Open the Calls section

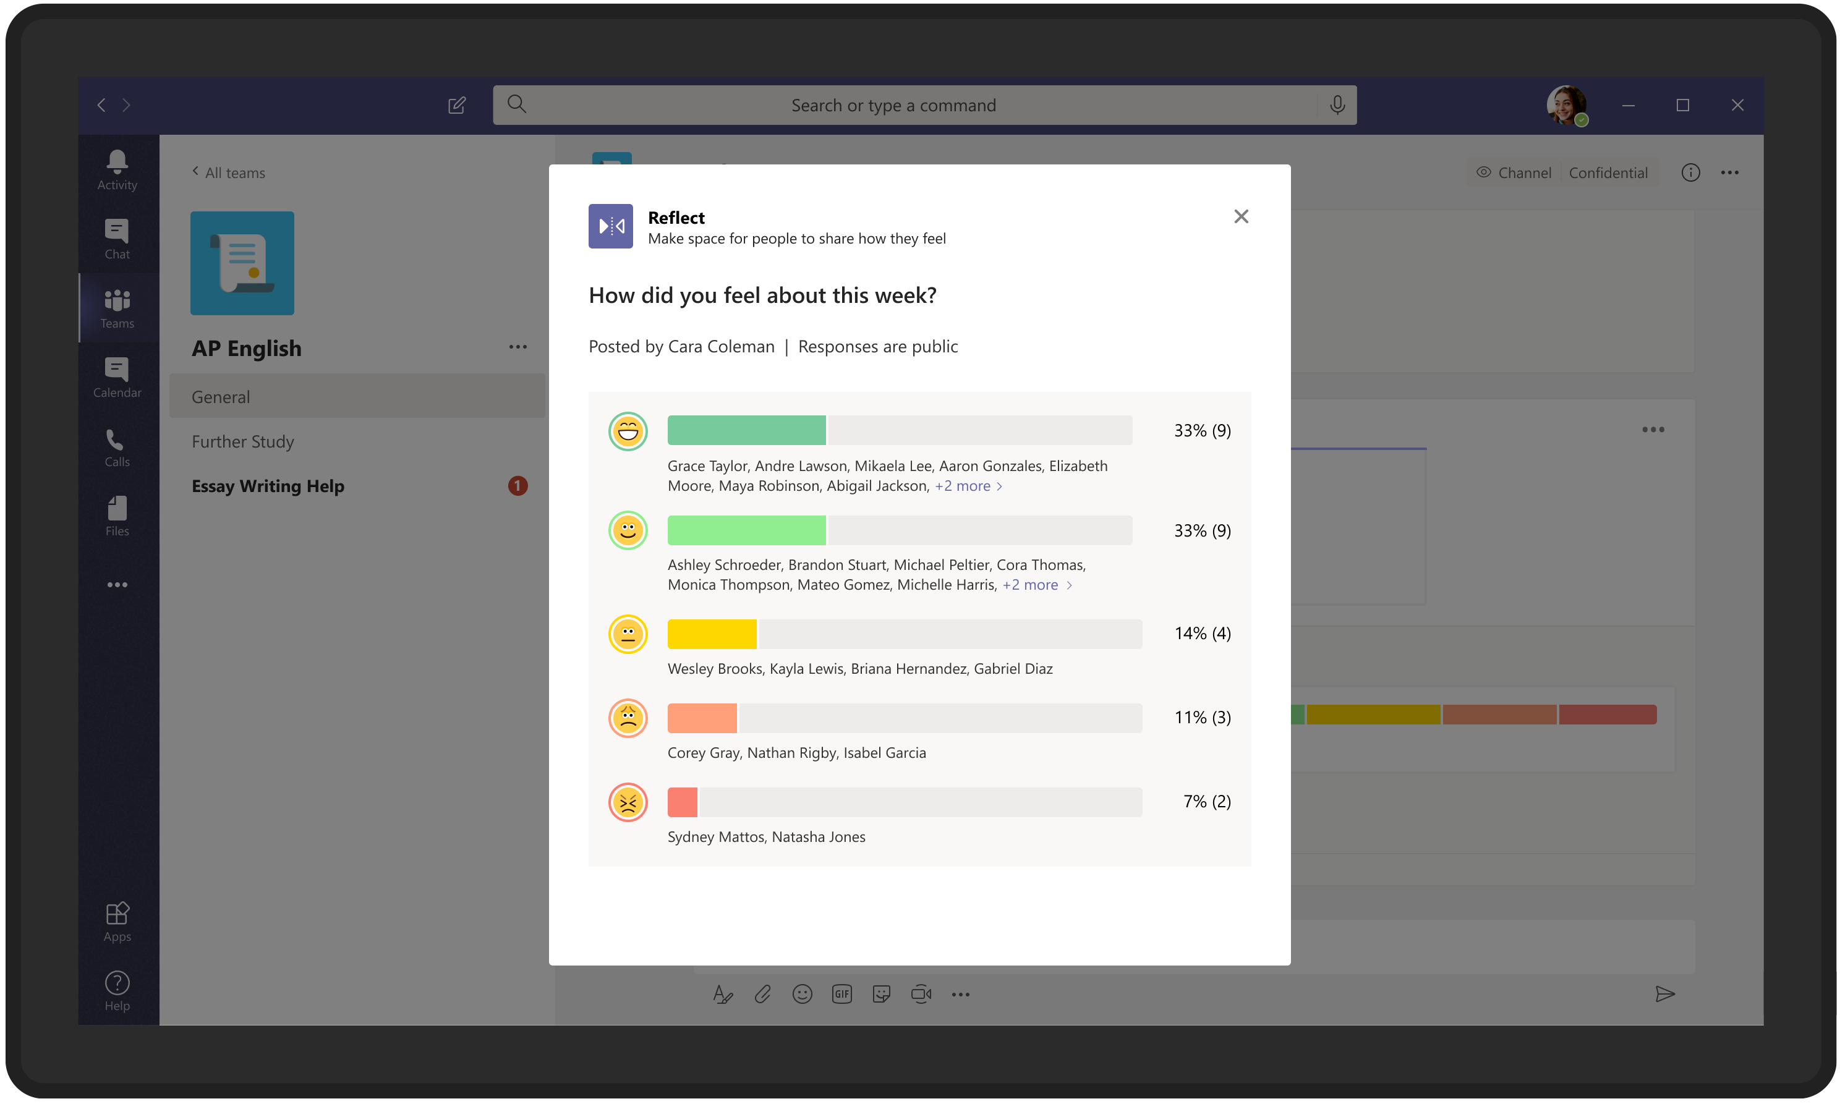[117, 447]
